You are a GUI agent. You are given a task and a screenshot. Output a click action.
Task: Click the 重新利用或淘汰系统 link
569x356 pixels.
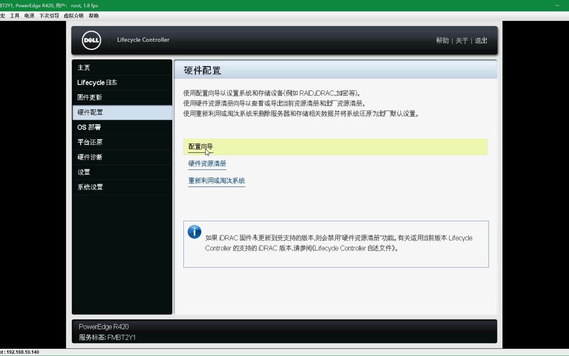click(x=217, y=181)
